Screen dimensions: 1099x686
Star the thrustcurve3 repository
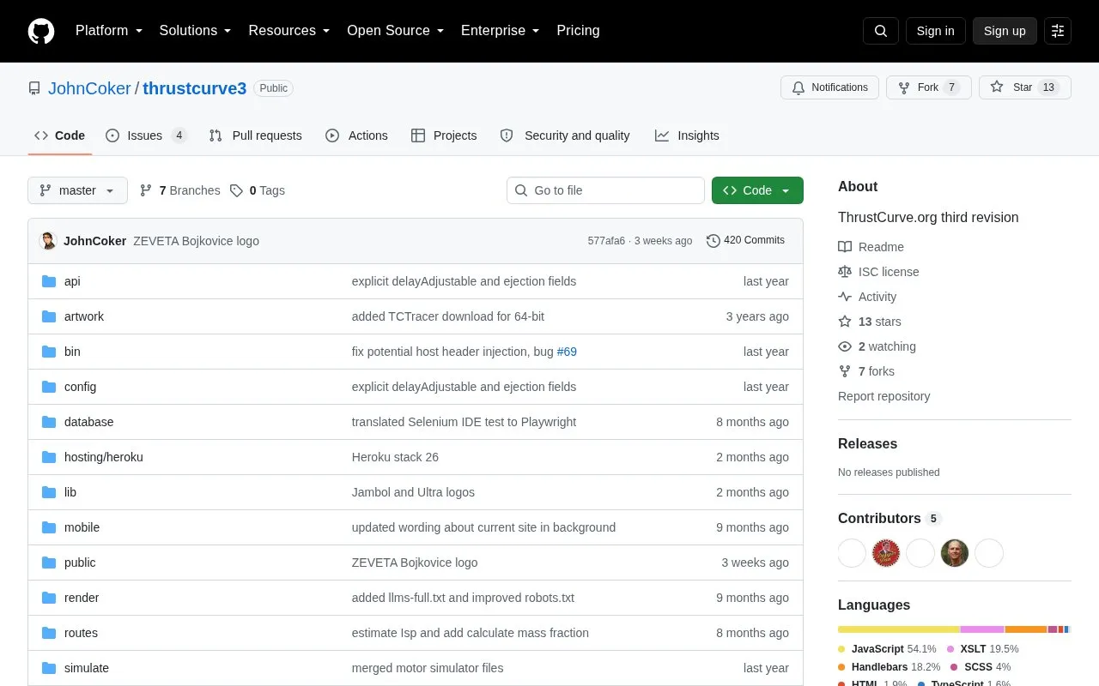tap(1025, 87)
